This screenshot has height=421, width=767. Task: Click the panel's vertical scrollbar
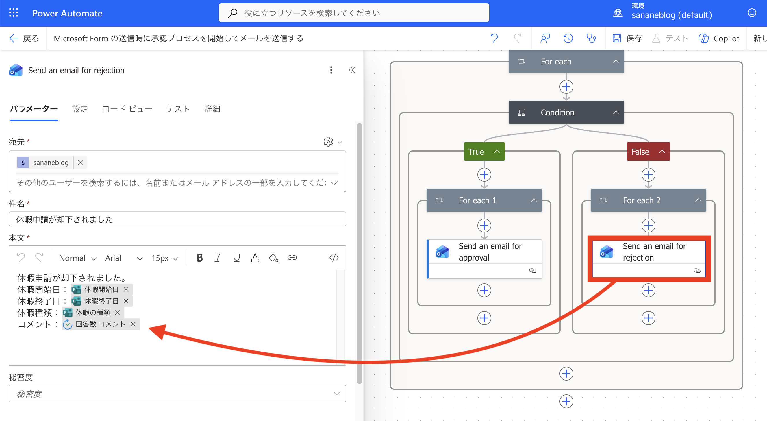click(x=360, y=253)
